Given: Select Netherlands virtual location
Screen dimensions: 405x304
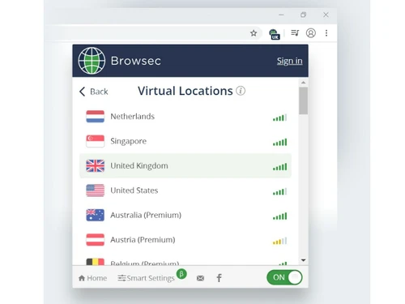Looking at the screenshot, I should click(x=185, y=117).
